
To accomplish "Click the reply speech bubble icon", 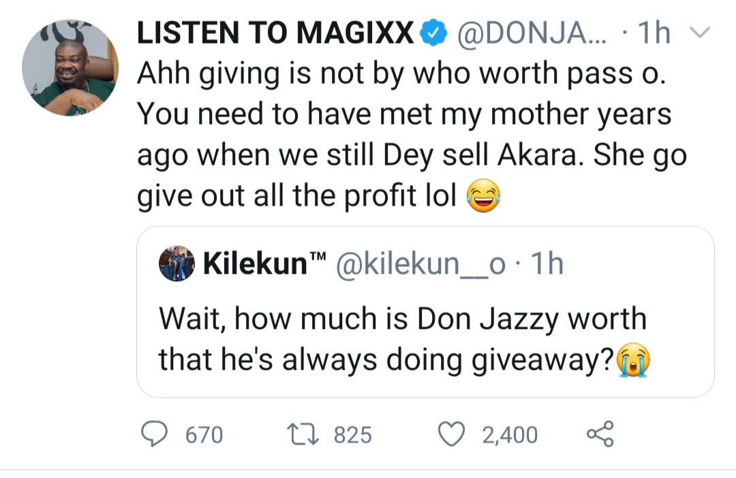I will 155,434.
